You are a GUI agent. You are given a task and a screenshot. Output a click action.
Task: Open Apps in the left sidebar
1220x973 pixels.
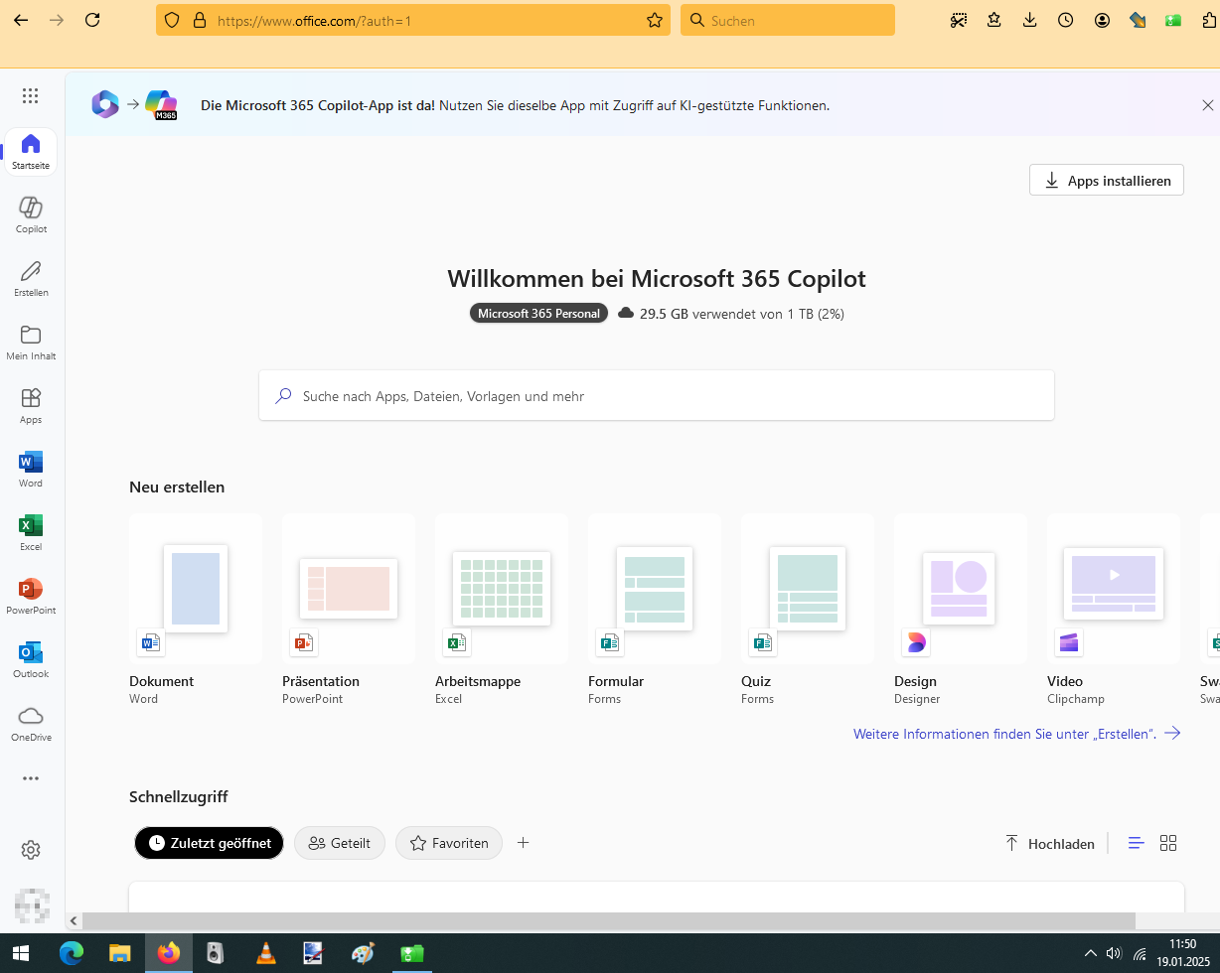point(31,406)
